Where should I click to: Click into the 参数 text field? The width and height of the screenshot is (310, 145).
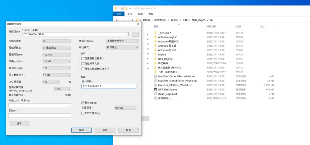(x=40, y=116)
